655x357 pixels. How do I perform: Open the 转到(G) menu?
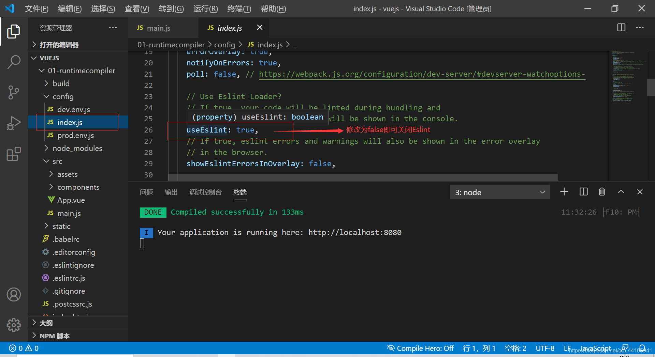(171, 9)
